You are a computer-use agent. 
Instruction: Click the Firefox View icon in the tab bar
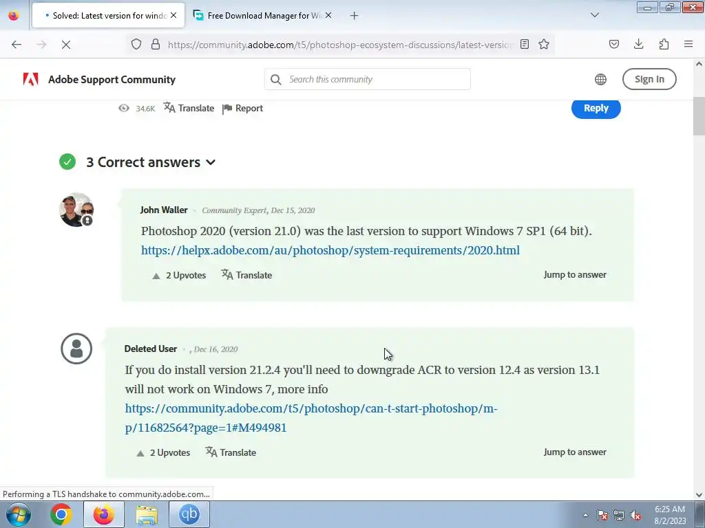[14, 15]
